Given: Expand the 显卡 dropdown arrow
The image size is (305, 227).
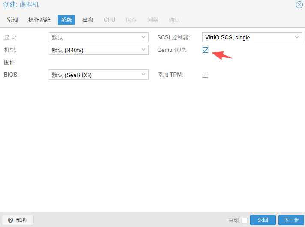Looking at the screenshot, I should pos(144,38).
